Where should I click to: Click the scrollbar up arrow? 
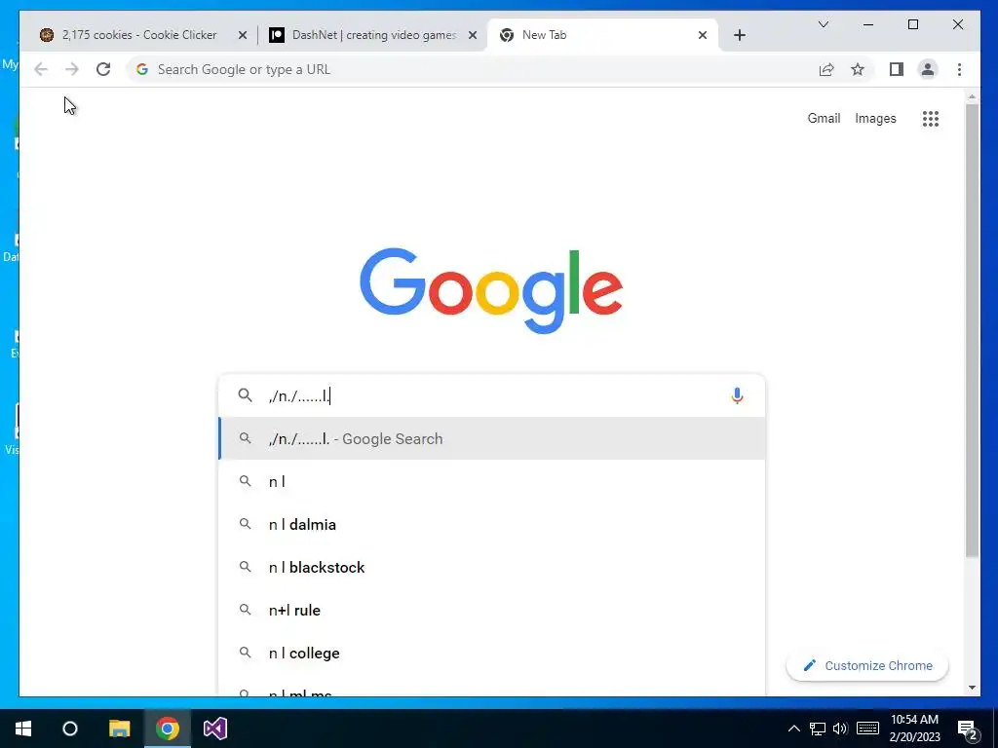click(972, 96)
